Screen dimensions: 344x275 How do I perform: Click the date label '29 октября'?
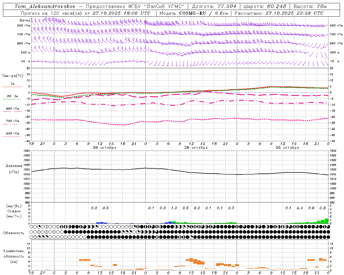click(196, 148)
